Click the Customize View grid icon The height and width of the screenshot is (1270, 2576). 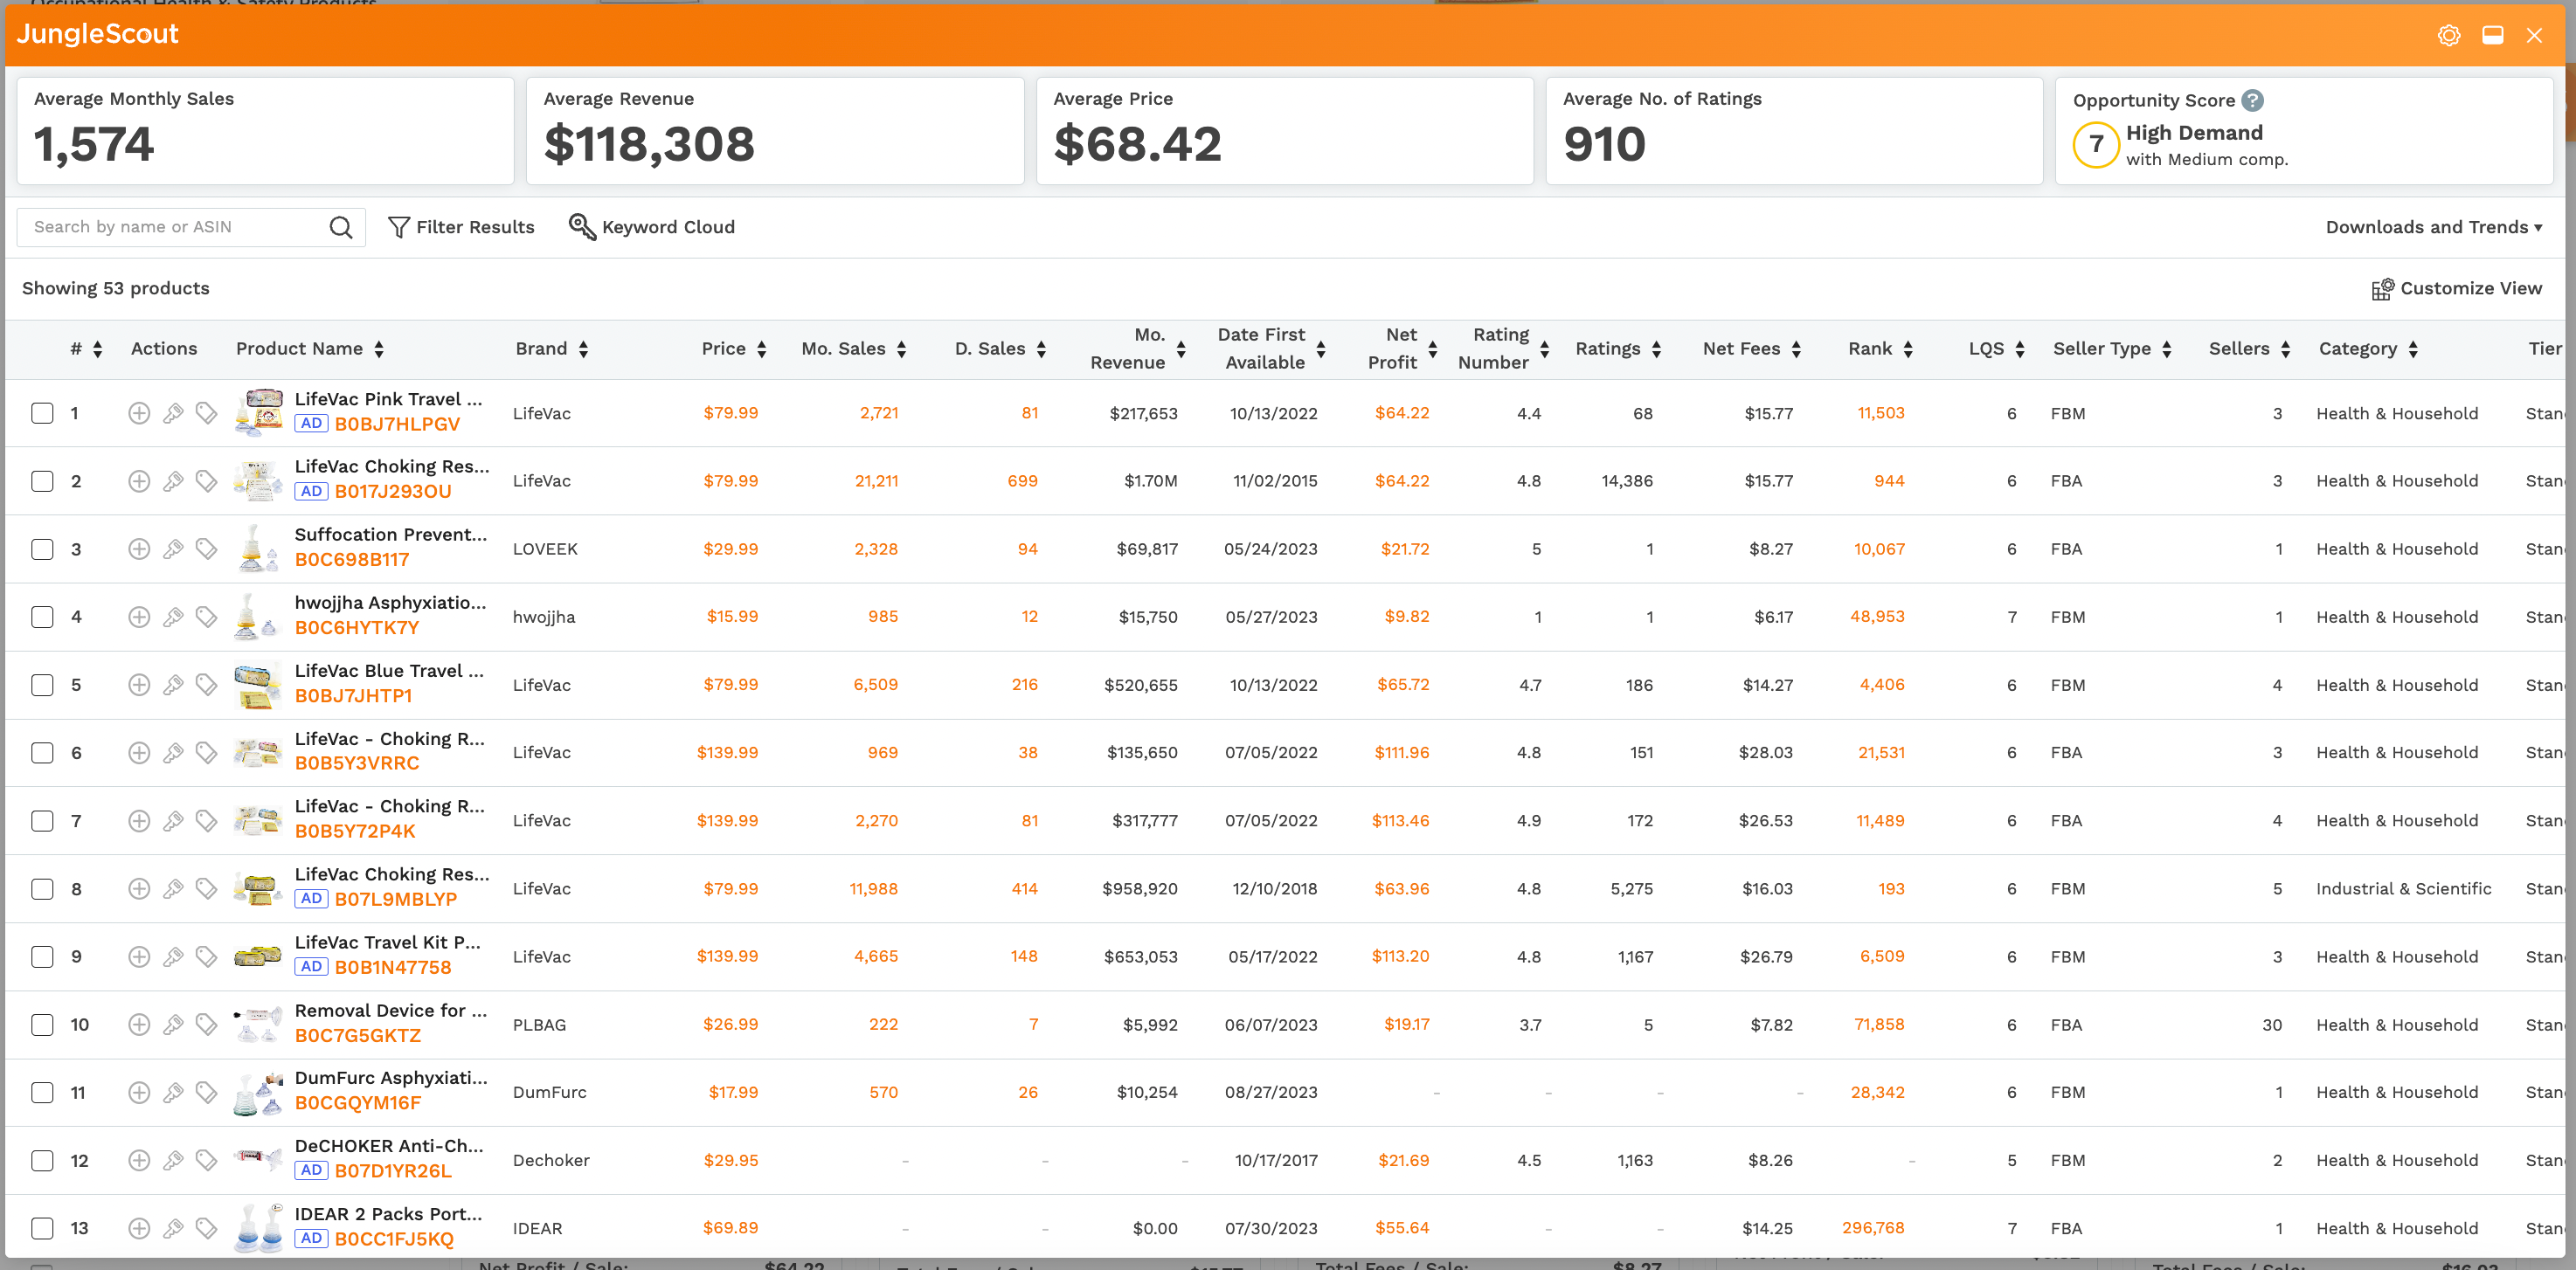[x=2382, y=289]
